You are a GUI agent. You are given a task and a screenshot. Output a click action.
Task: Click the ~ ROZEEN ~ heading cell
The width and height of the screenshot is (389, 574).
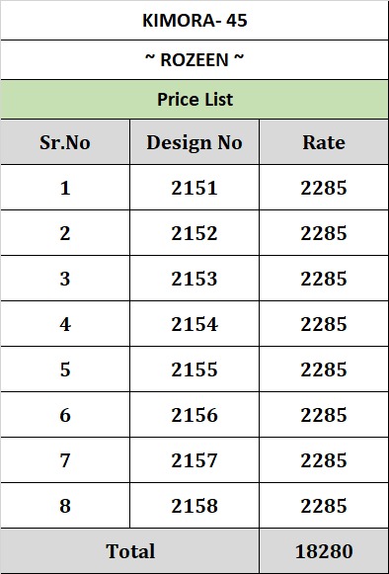coord(194,59)
